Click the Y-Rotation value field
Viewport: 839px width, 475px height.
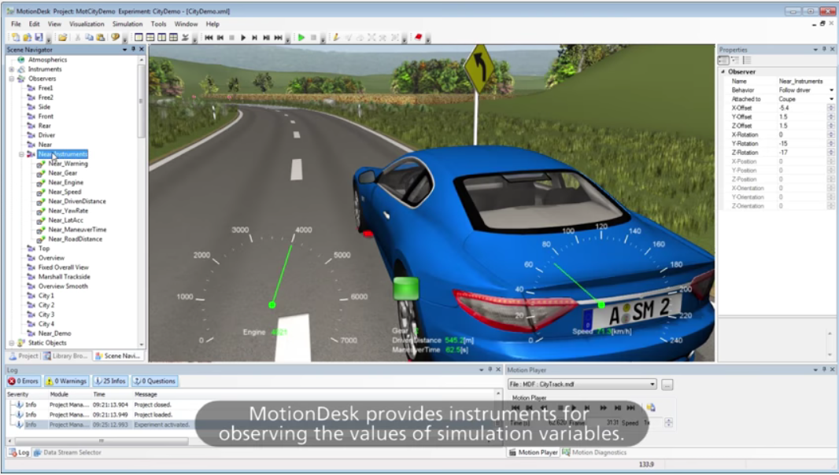[800, 144]
